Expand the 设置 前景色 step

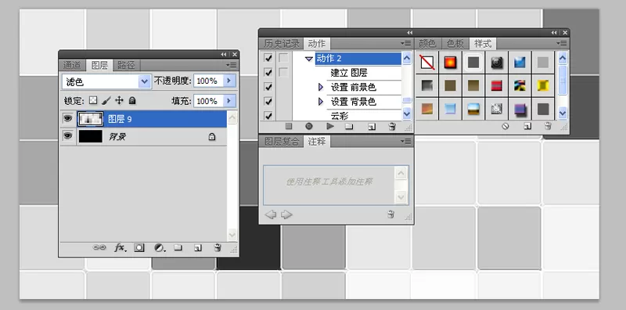click(x=320, y=87)
